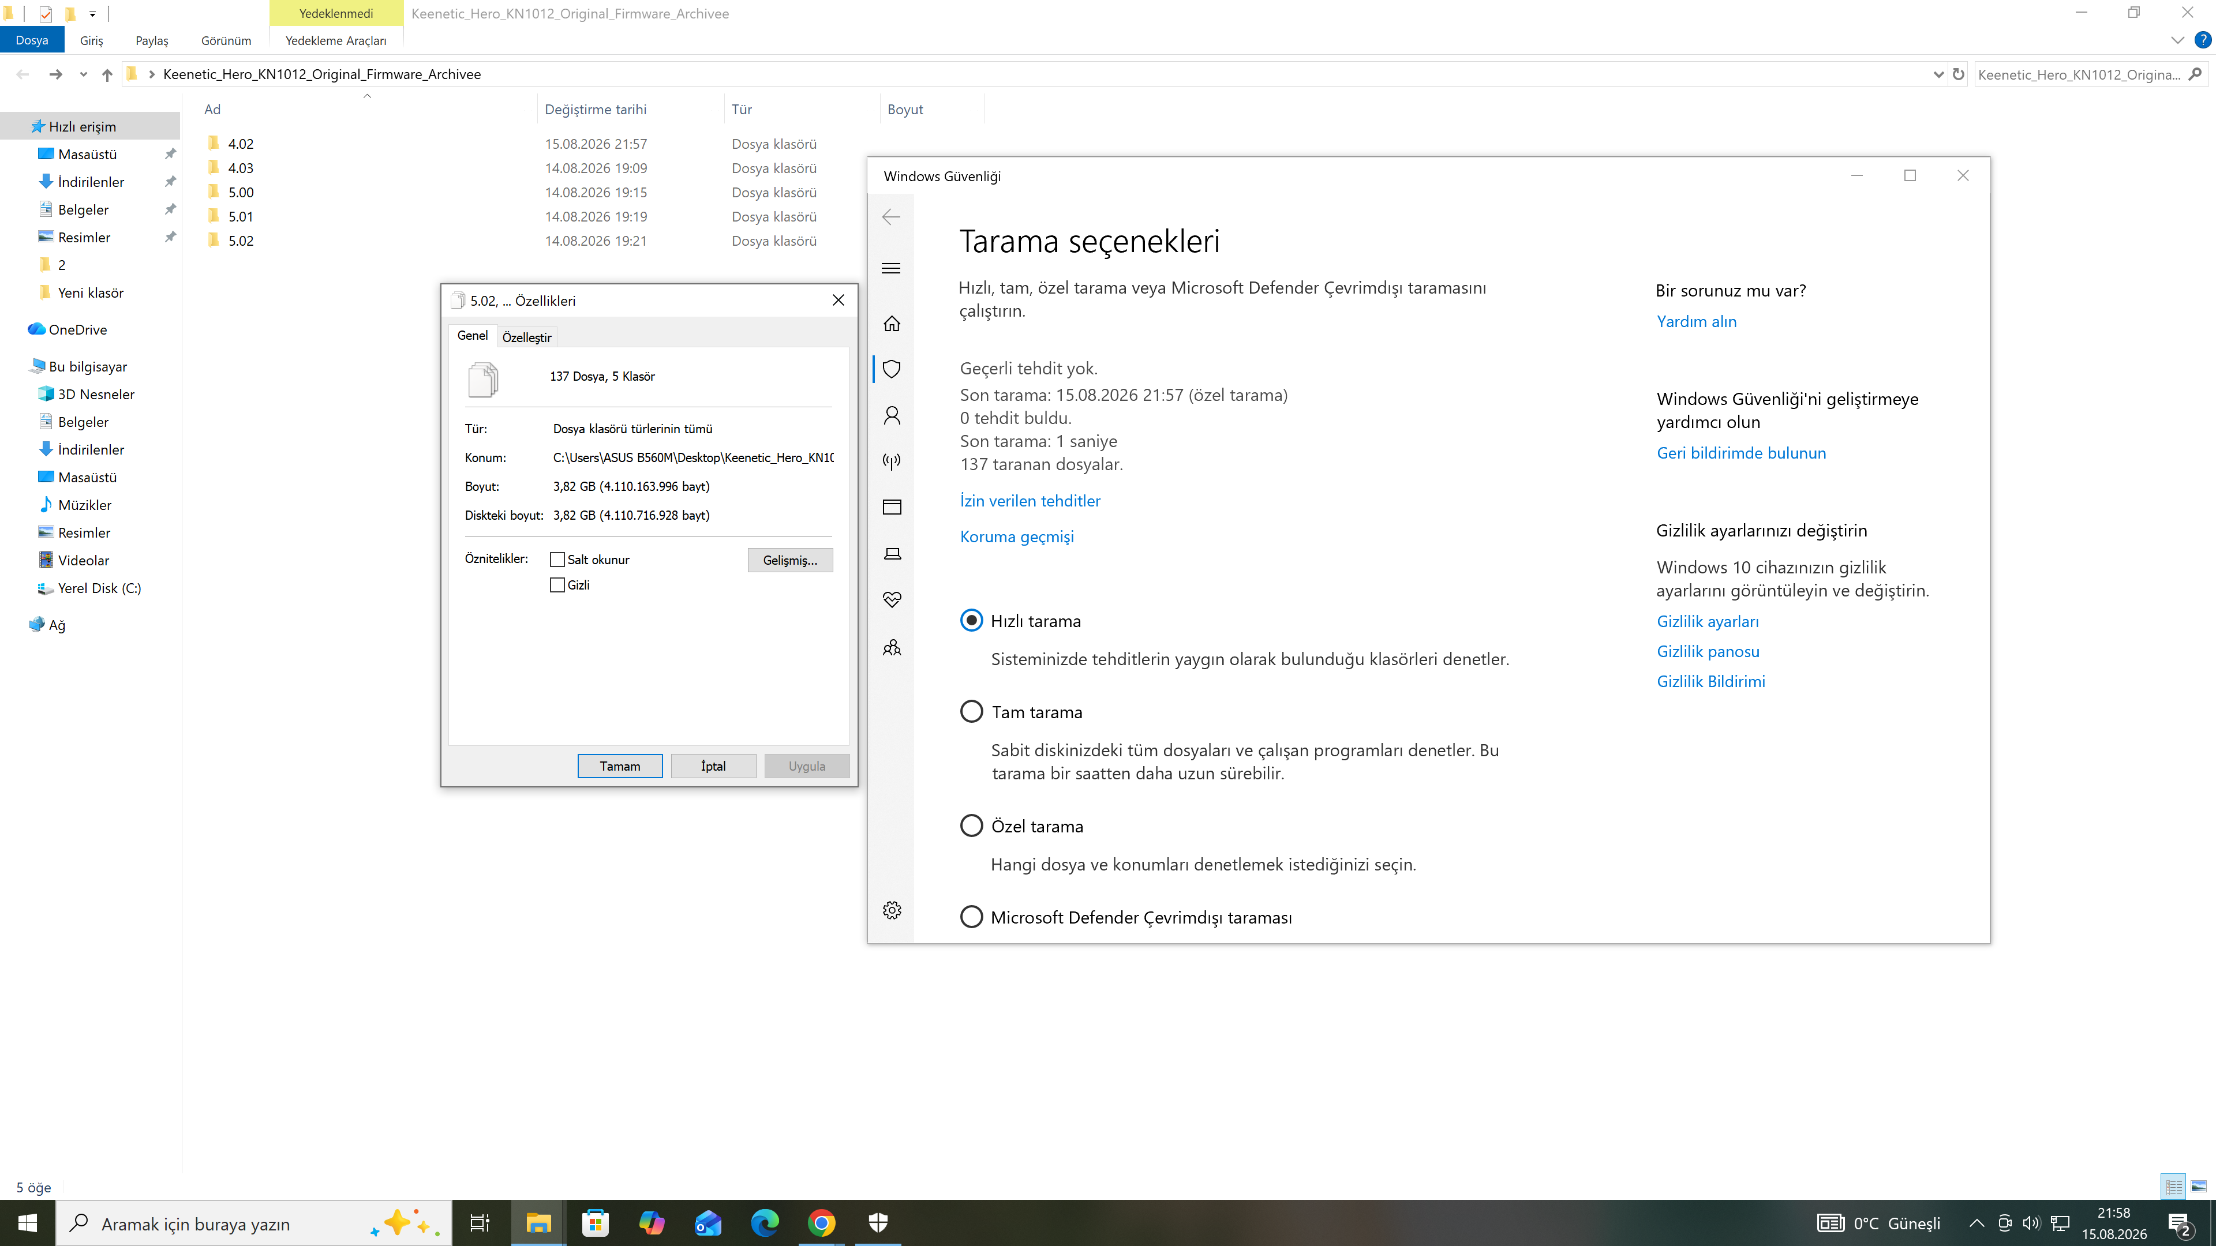The height and width of the screenshot is (1246, 2216).
Task: Click the Yardım alın link
Action: pyautogui.click(x=1697, y=322)
